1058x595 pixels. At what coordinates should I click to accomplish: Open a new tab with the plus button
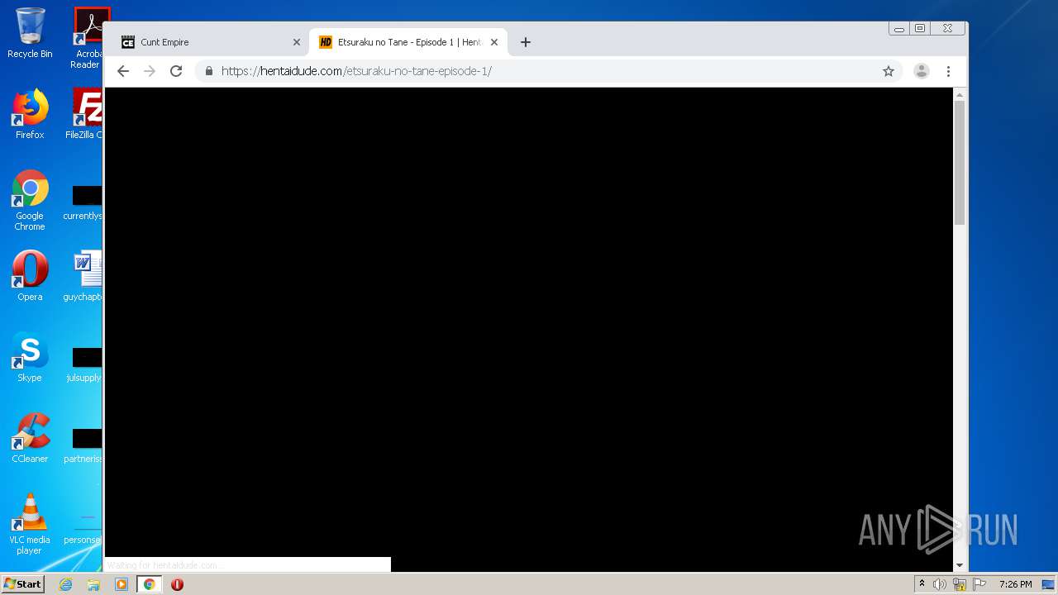coord(526,42)
